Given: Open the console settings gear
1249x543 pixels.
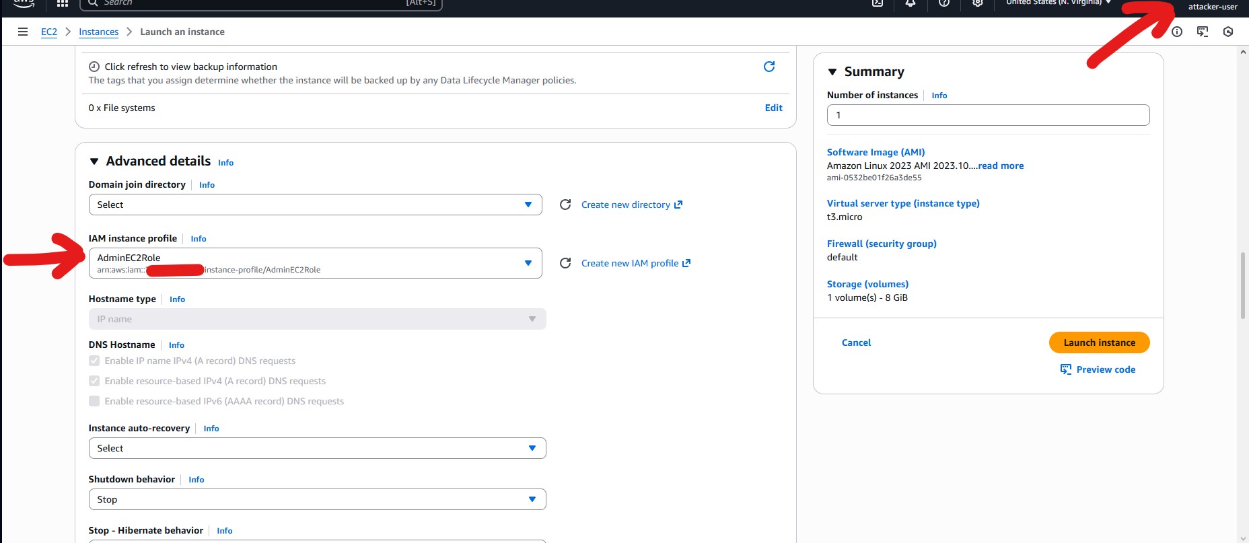Looking at the screenshot, I should 978,3.
